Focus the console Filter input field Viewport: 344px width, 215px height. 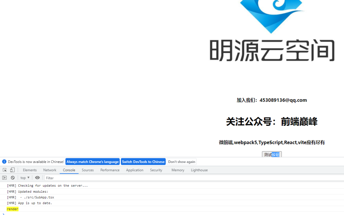click(194, 178)
